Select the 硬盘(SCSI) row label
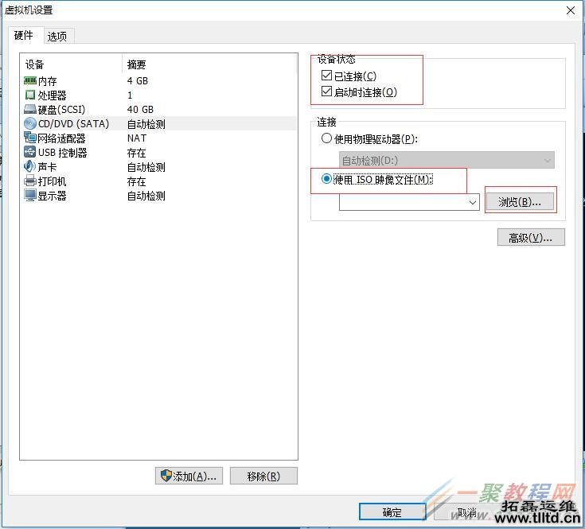This screenshot has height=529, width=585. (61, 109)
